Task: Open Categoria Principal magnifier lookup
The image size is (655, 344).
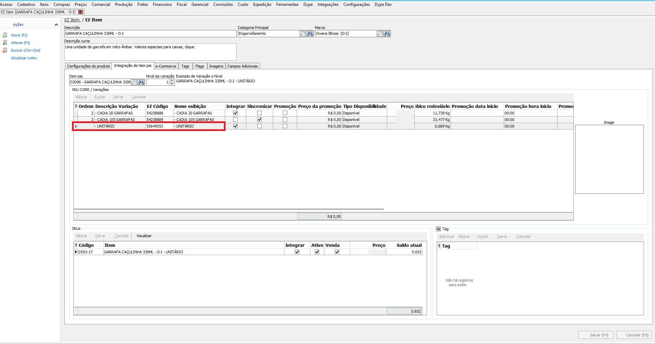Action: 302,34
